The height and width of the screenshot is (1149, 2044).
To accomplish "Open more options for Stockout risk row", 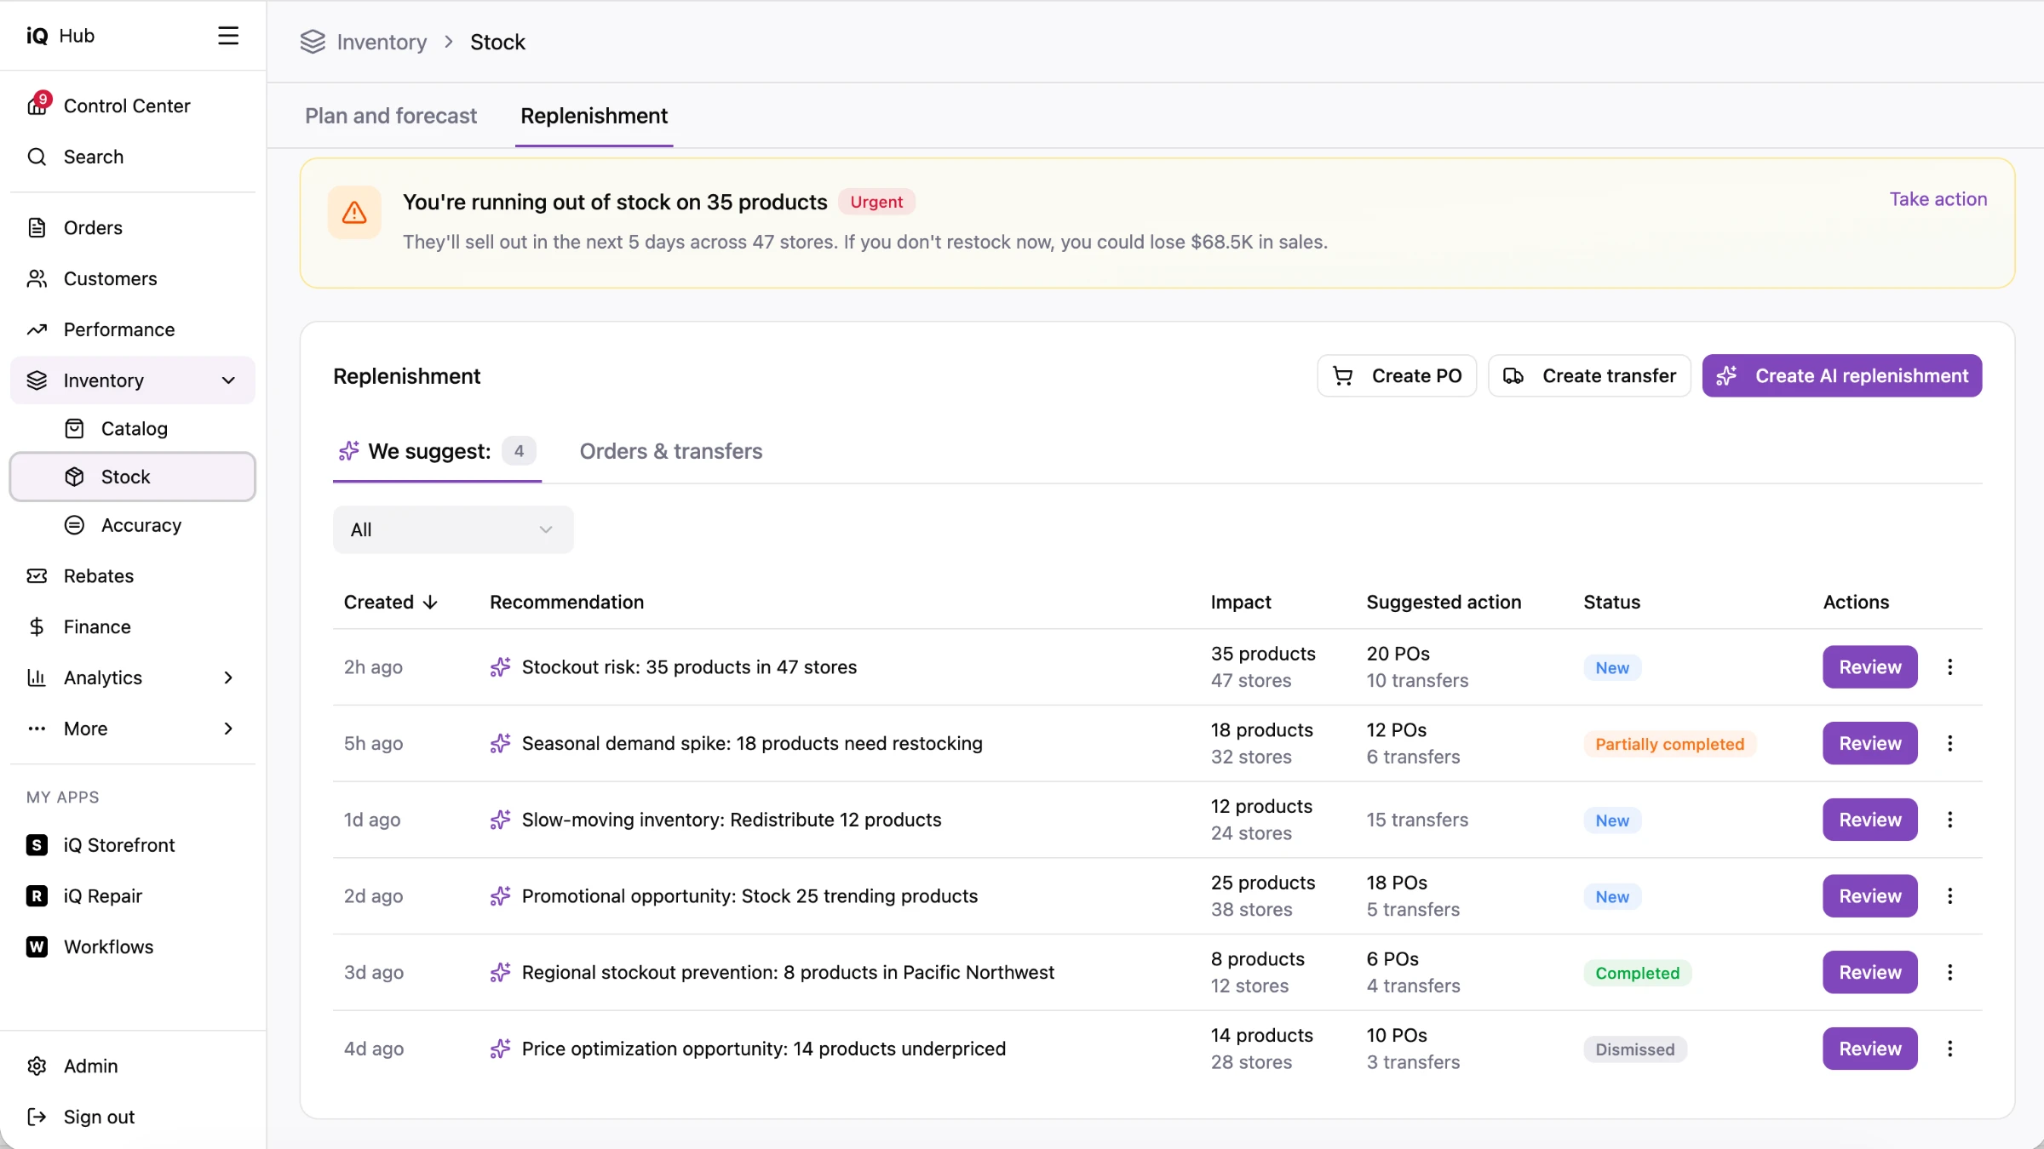I will [x=1950, y=667].
